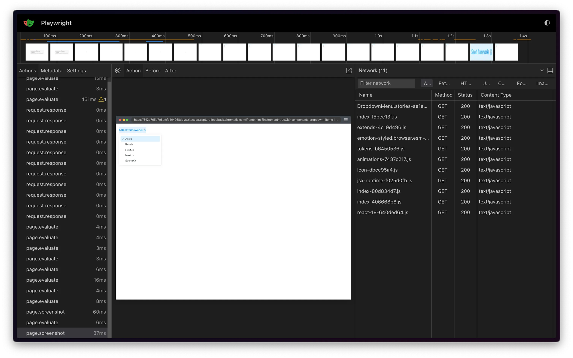Select the DropdownMenu.stories-ae1e thumbnail
The image size is (573, 358).
pos(392,106)
